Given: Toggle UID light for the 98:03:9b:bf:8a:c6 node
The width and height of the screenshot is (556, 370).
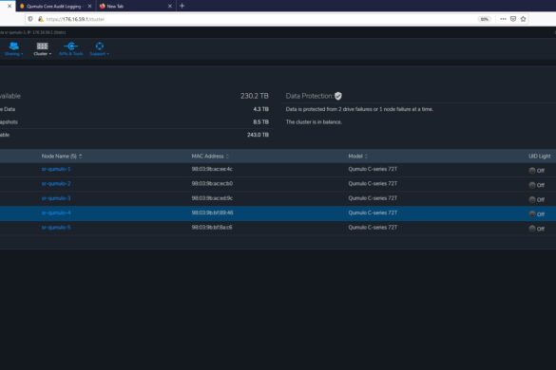Looking at the screenshot, I should click(x=532, y=229).
